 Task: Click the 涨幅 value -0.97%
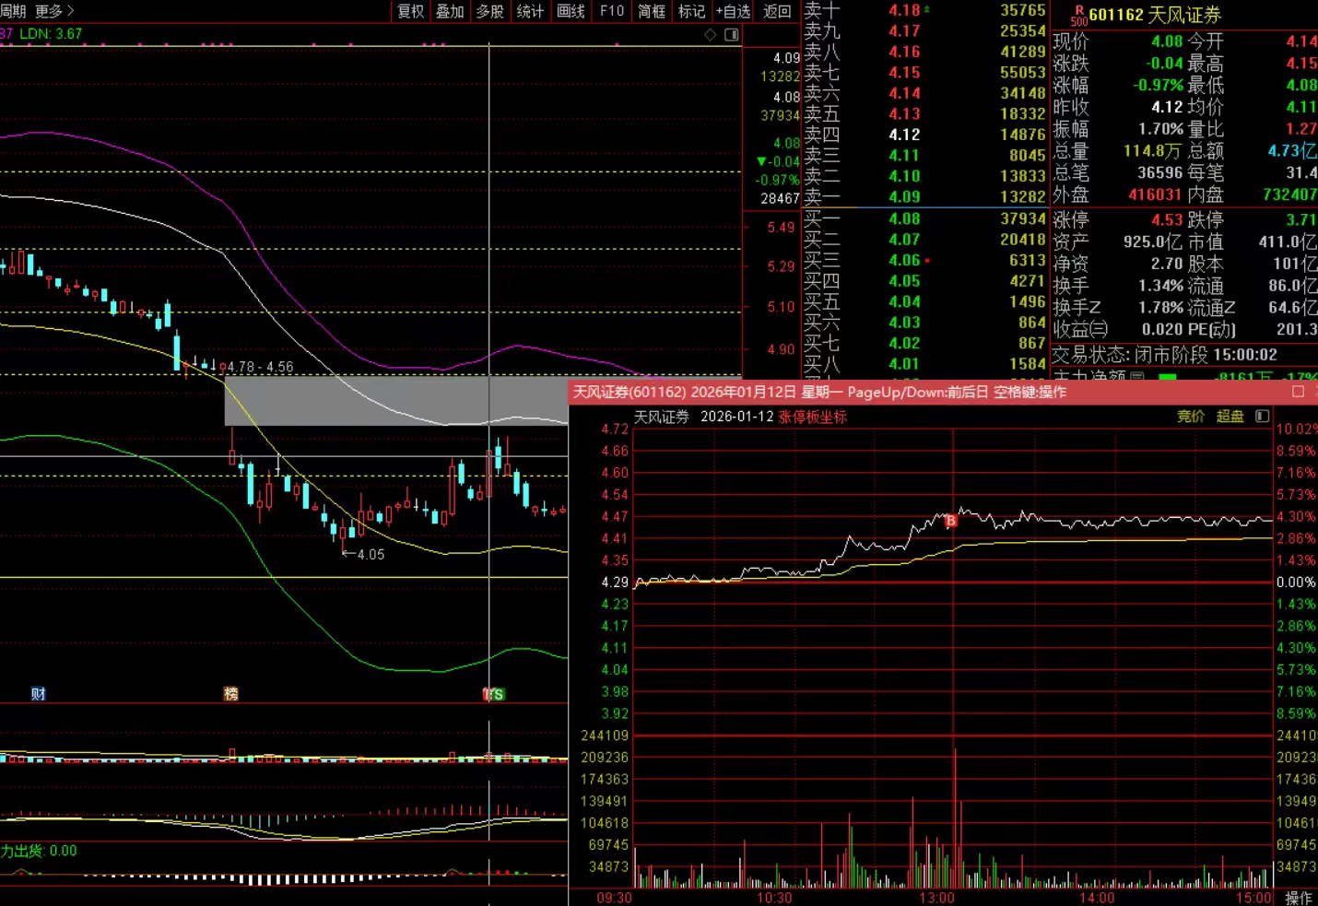pos(1158,85)
